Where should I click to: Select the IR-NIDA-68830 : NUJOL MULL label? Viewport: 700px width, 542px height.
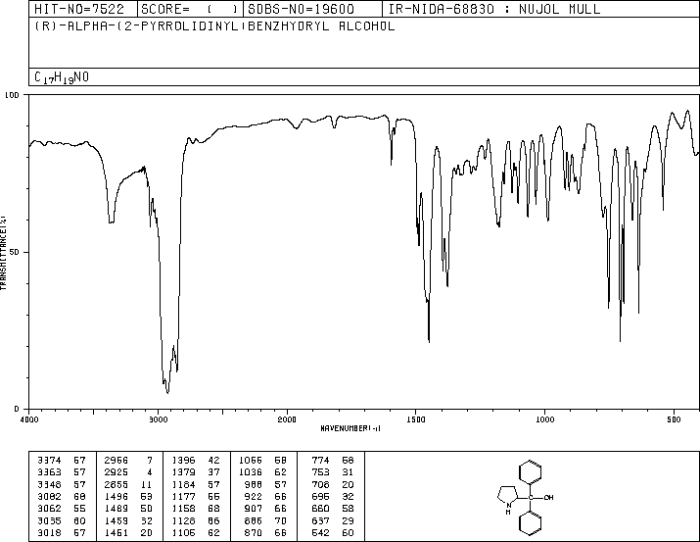click(494, 9)
